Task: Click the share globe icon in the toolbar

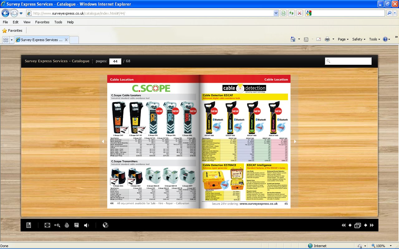Action: pyautogui.click(x=105, y=225)
